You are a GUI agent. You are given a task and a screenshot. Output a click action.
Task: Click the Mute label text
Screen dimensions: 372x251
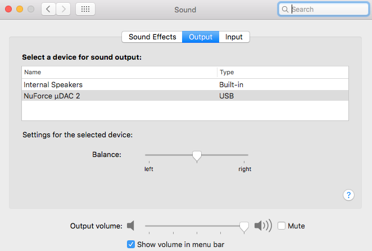(296, 226)
